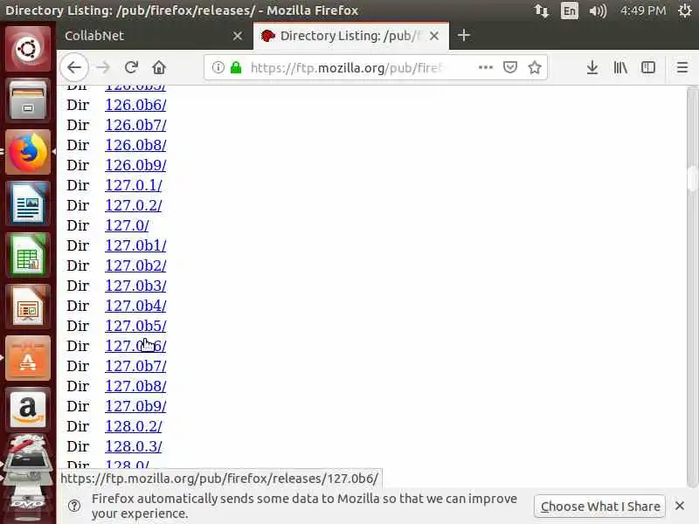Navigate to the 127.0b9/ folder

(135, 406)
